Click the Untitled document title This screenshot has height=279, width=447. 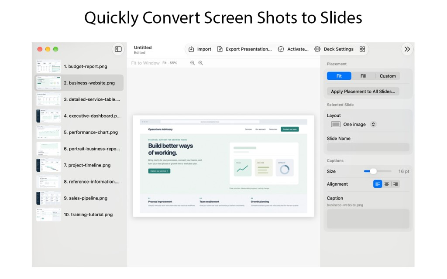point(143,48)
